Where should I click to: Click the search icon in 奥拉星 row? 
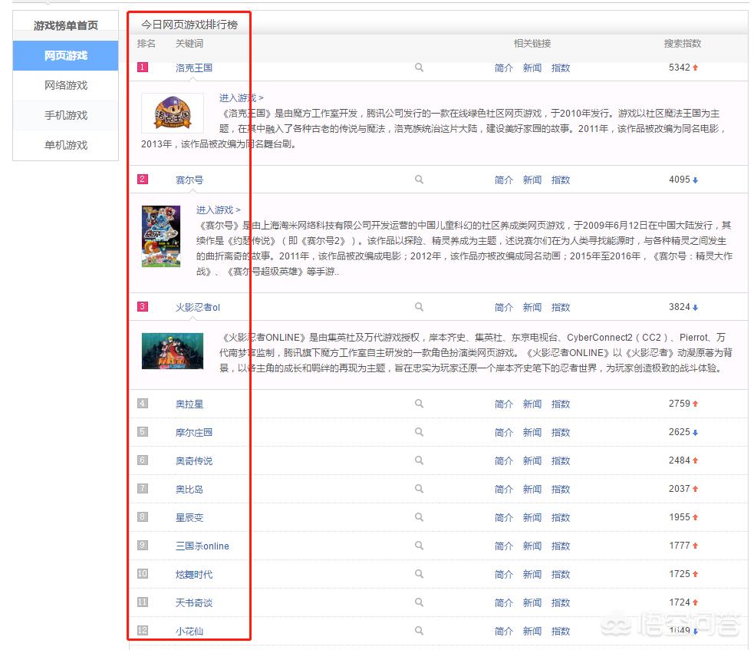click(x=419, y=404)
